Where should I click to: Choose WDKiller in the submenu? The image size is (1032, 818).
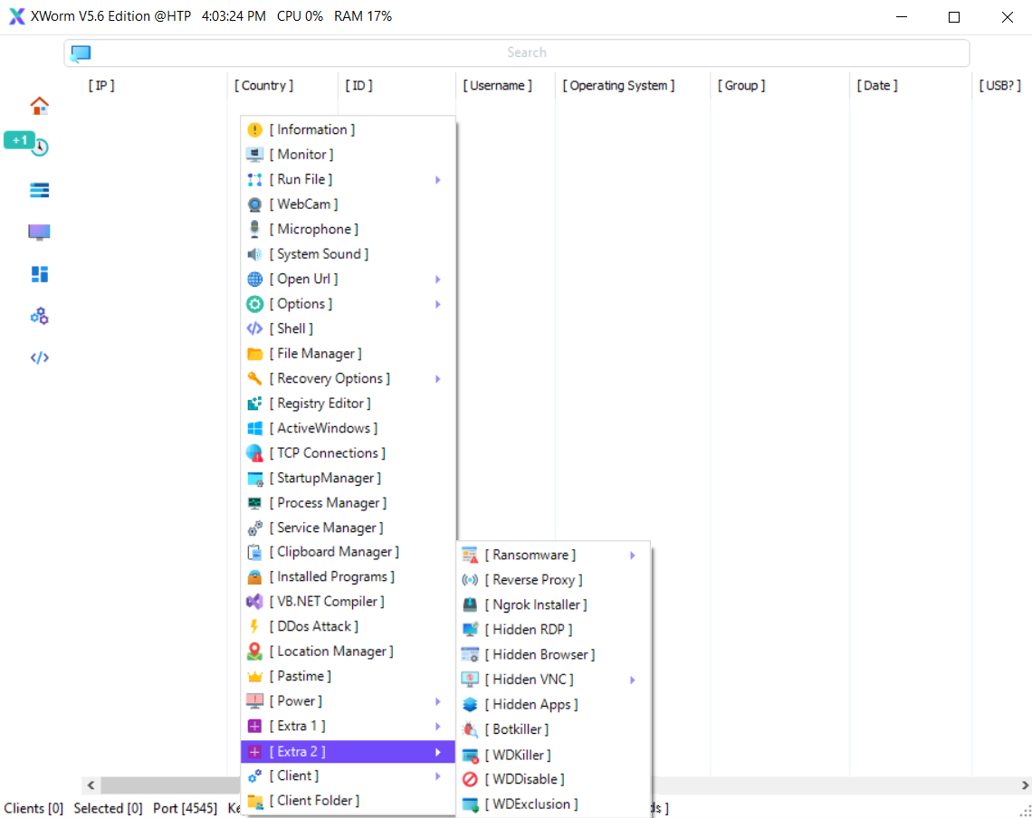[553, 755]
